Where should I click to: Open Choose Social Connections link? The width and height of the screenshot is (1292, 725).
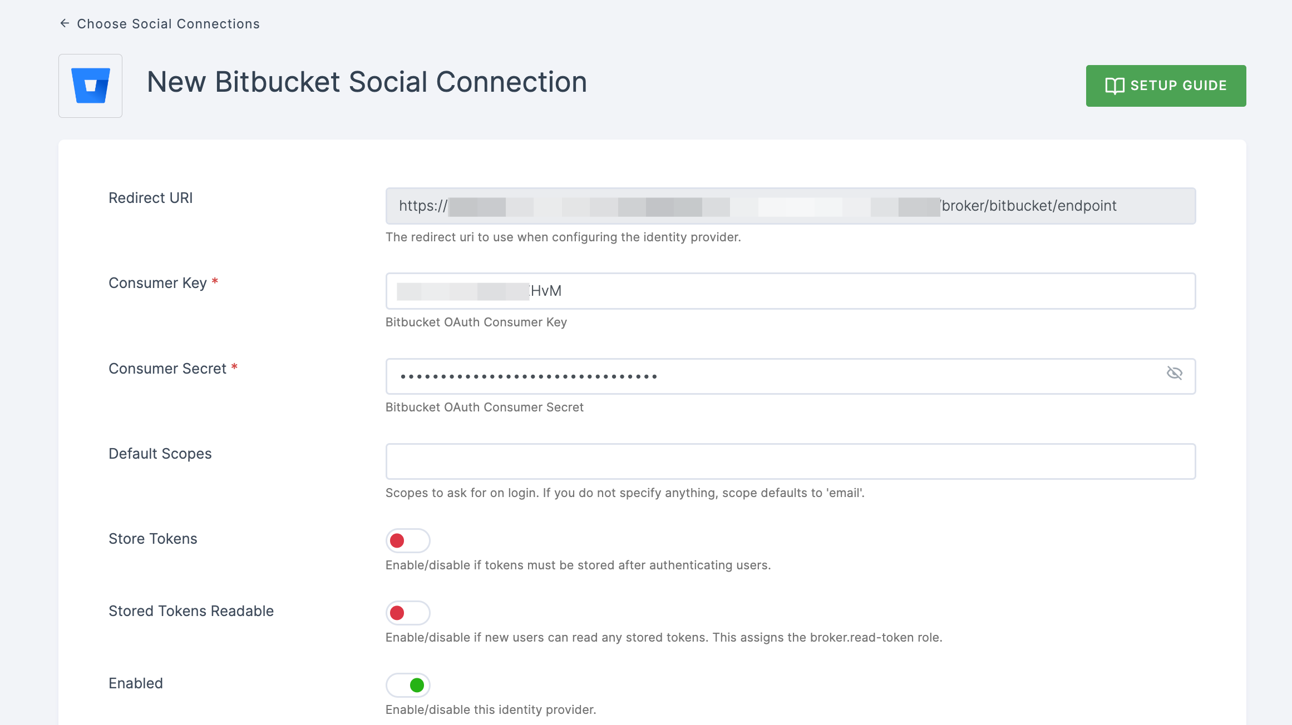click(x=168, y=24)
